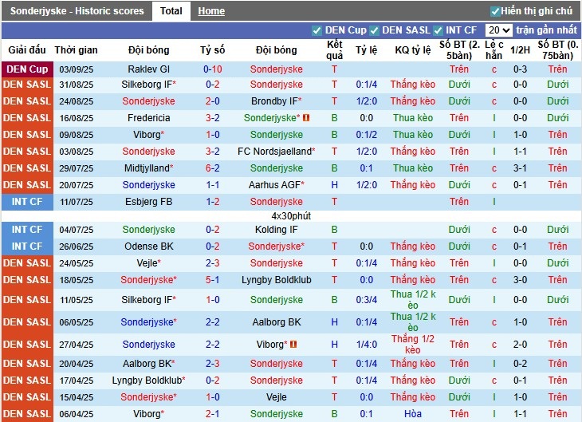Click the 0-10 score on 03/09/25
Screen dimensions: 582x422
point(212,69)
